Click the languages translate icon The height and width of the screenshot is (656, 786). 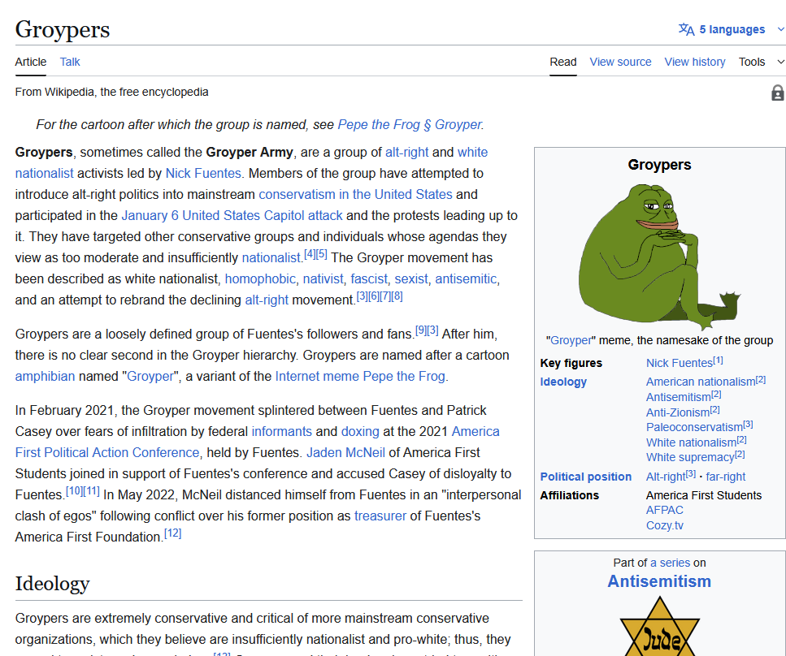[686, 29]
